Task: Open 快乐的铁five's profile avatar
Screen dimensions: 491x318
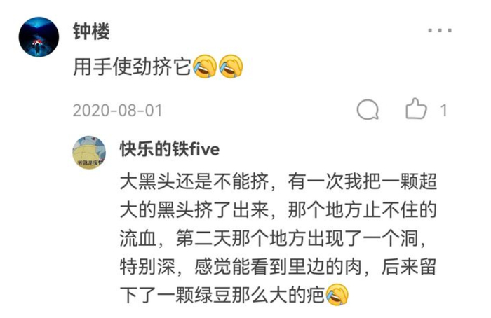Action: click(89, 152)
